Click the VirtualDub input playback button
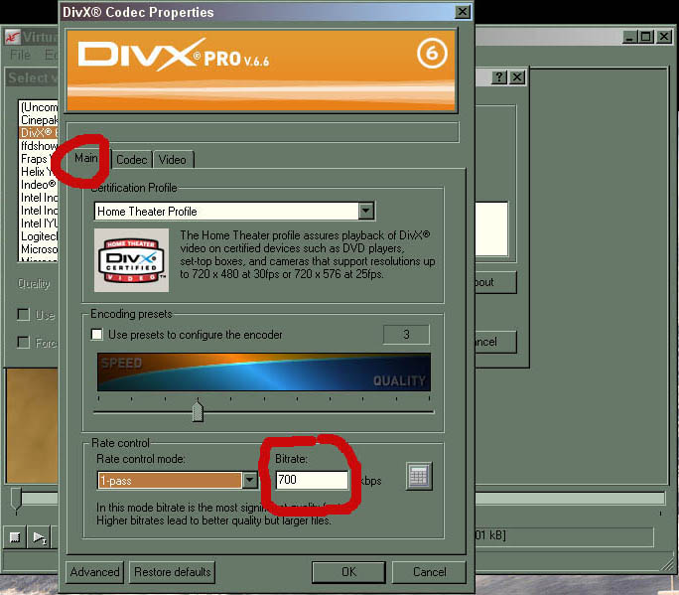This screenshot has height=595, width=679. [40, 537]
